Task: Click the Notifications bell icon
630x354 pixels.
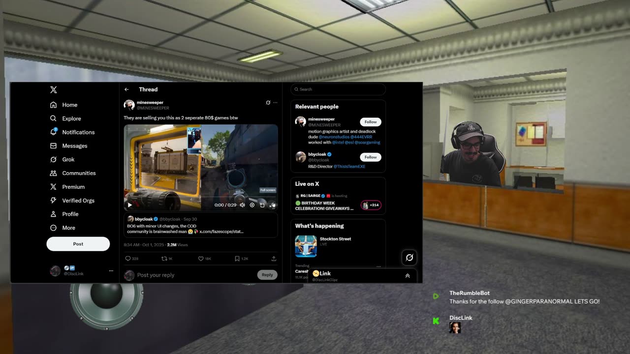Action: pyautogui.click(x=53, y=132)
